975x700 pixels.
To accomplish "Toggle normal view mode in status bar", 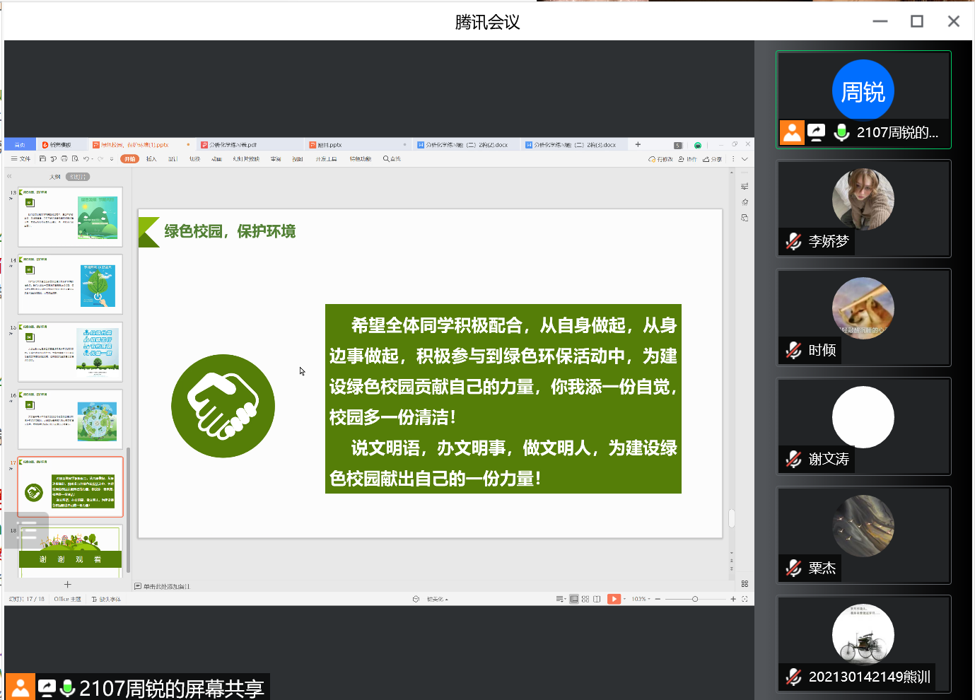I will click(574, 599).
